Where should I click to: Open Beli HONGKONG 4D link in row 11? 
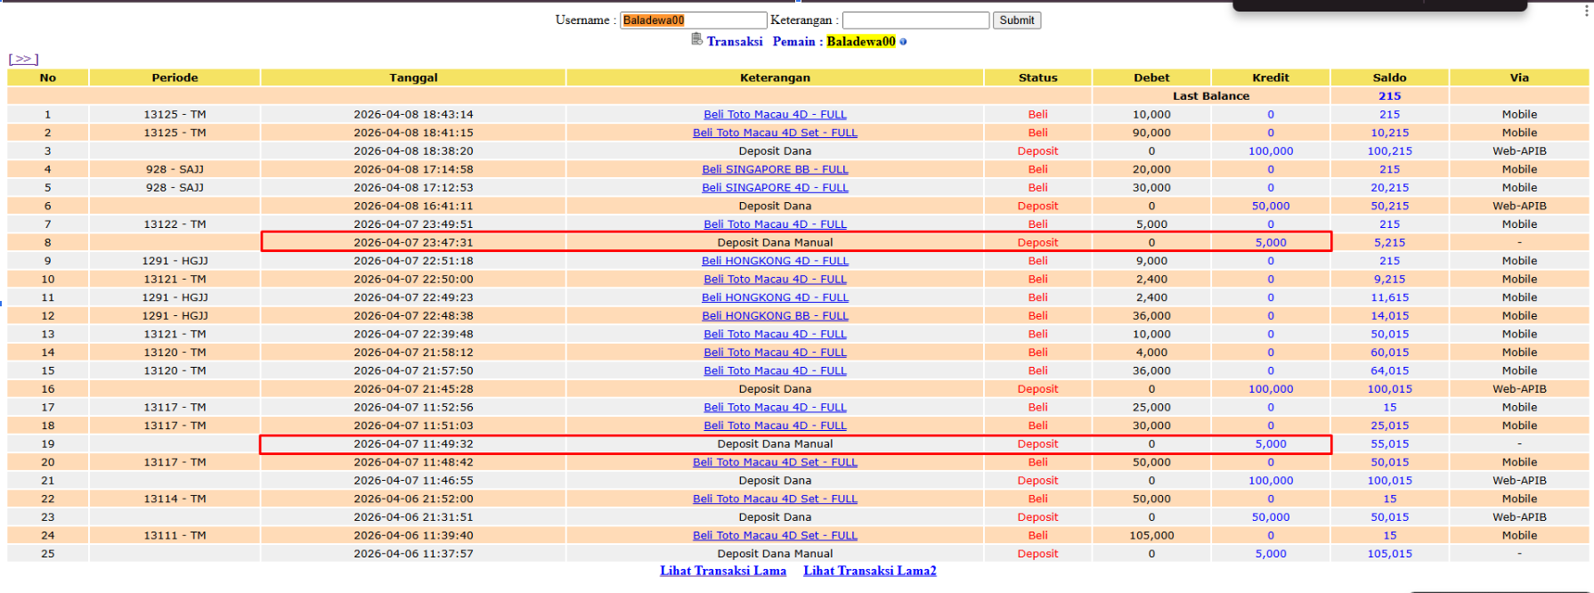(775, 297)
